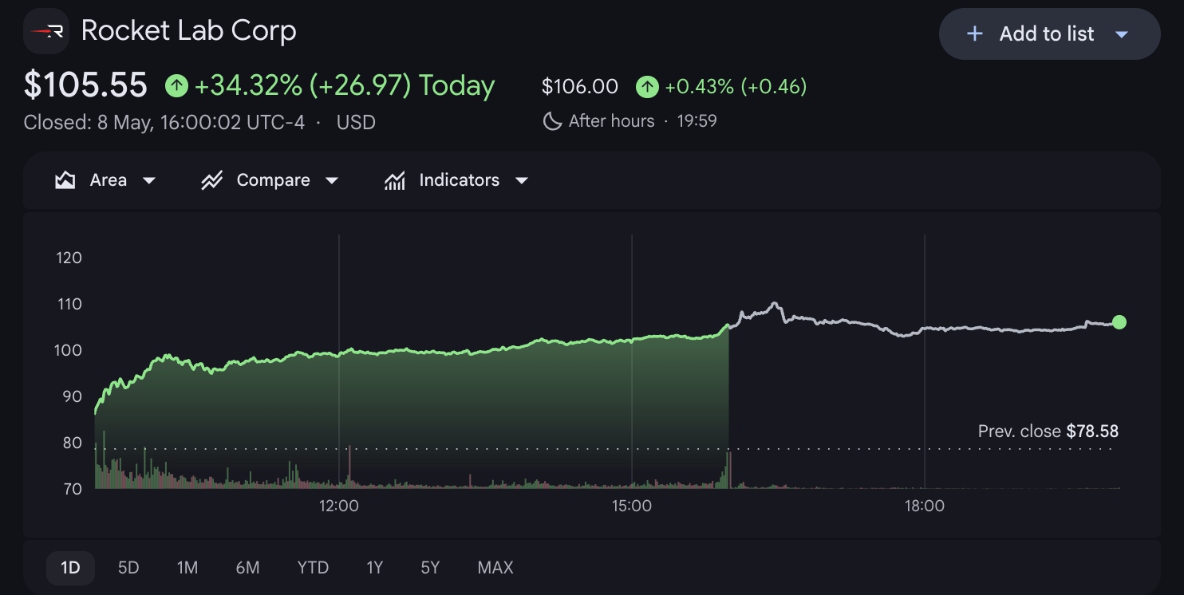The width and height of the screenshot is (1184, 595).
Task: Click the Area chart type icon
Action: click(65, 180)
